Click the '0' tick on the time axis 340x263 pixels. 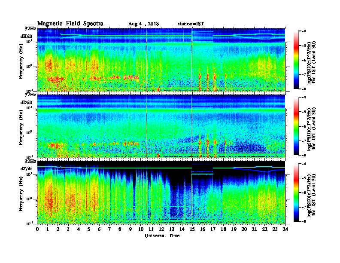click(x=37, y=229)
